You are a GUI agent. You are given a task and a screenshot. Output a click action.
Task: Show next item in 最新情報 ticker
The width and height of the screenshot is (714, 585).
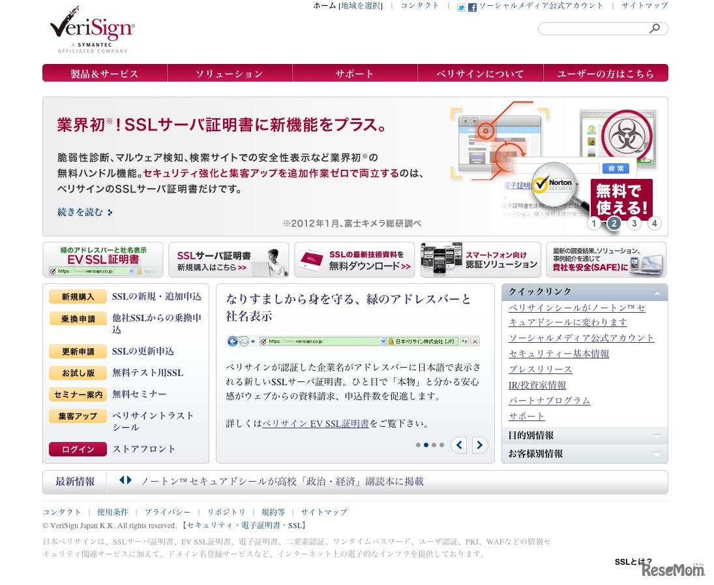tap(129, 480)
